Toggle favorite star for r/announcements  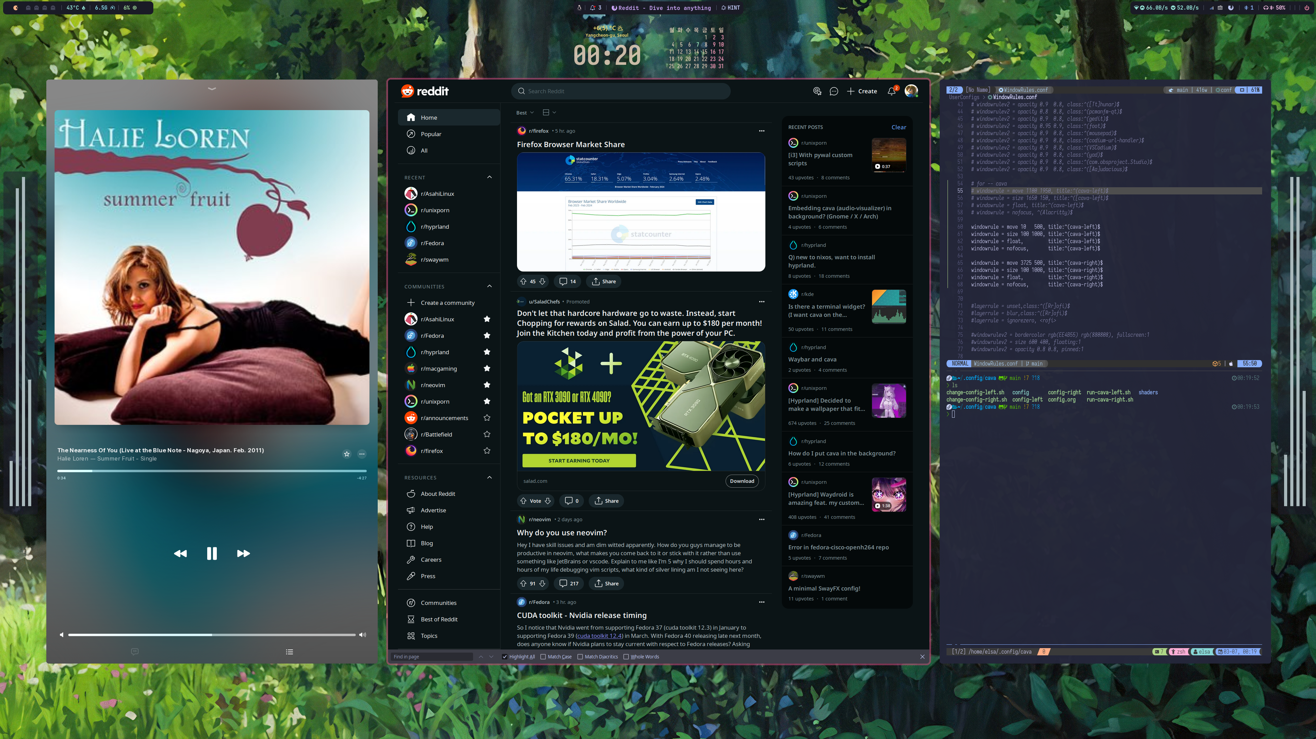[x=487, y=418]
